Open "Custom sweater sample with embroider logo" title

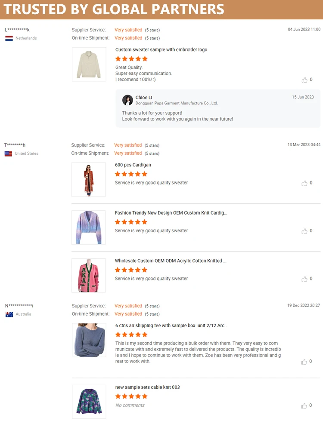pyautogui.click(x=161, y=50)
